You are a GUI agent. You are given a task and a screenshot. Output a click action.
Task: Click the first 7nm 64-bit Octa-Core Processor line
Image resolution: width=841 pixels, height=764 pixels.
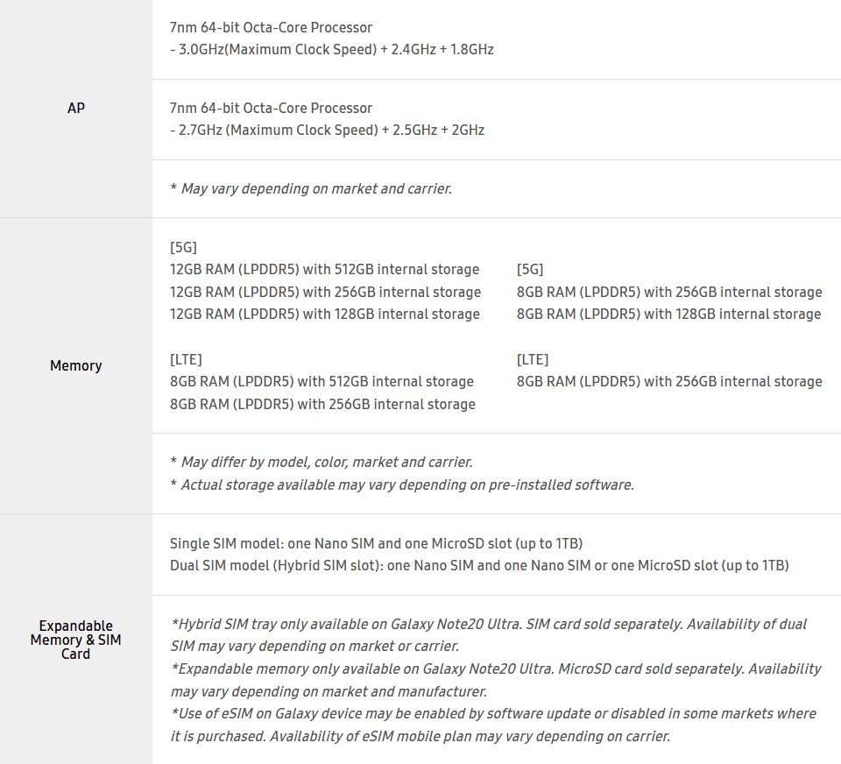271,28
